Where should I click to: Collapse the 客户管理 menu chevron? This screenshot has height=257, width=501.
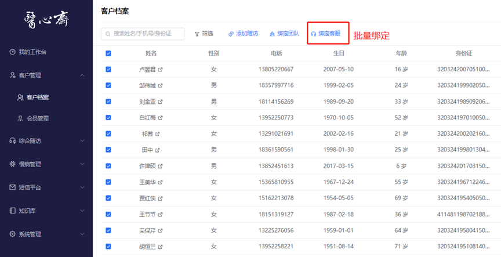point(82,75)
